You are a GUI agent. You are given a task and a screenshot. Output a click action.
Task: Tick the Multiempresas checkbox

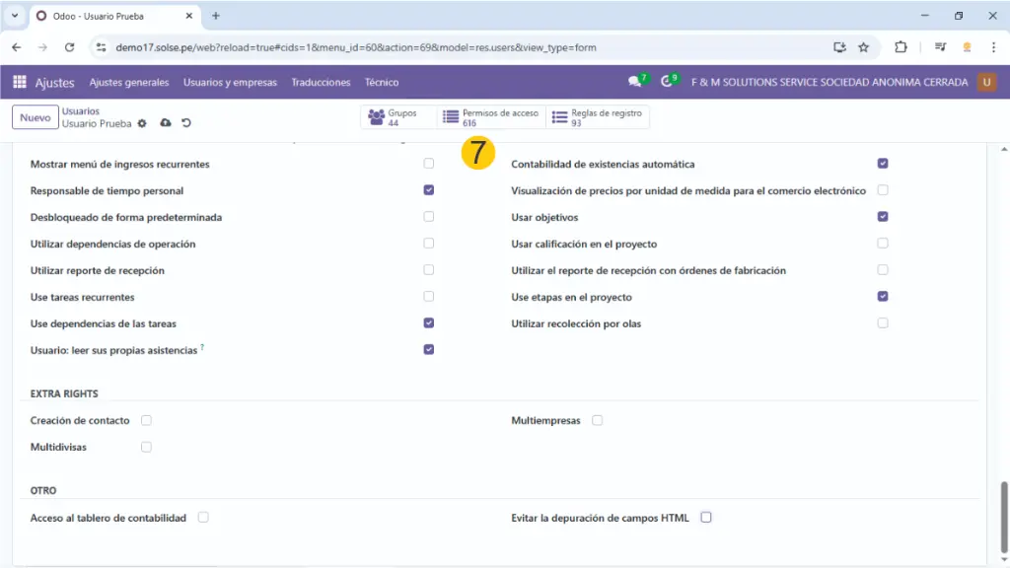pos(598,421)
